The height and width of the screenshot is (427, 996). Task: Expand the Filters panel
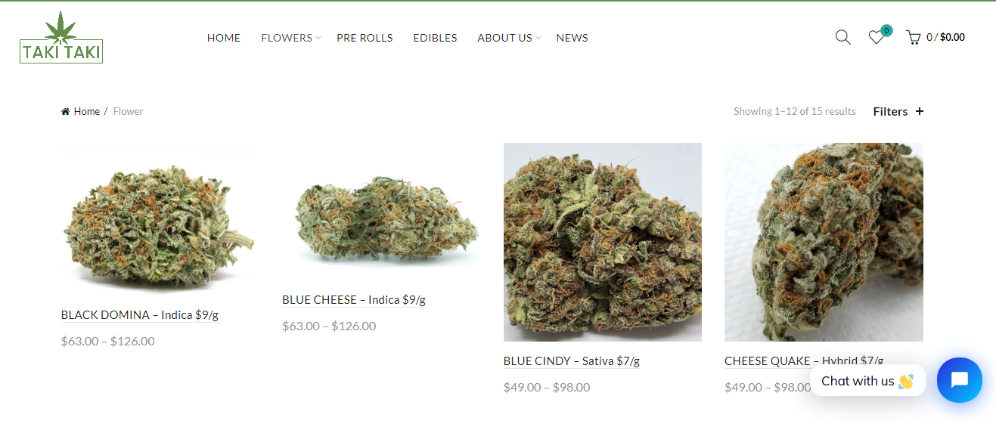tap(898, 111)
